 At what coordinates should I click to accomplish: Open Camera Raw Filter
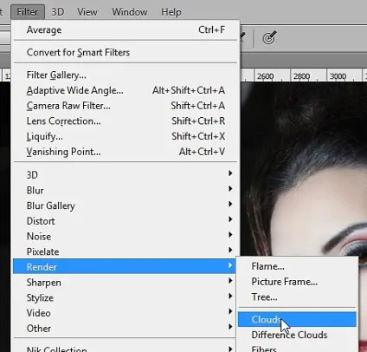coord(126,106)
